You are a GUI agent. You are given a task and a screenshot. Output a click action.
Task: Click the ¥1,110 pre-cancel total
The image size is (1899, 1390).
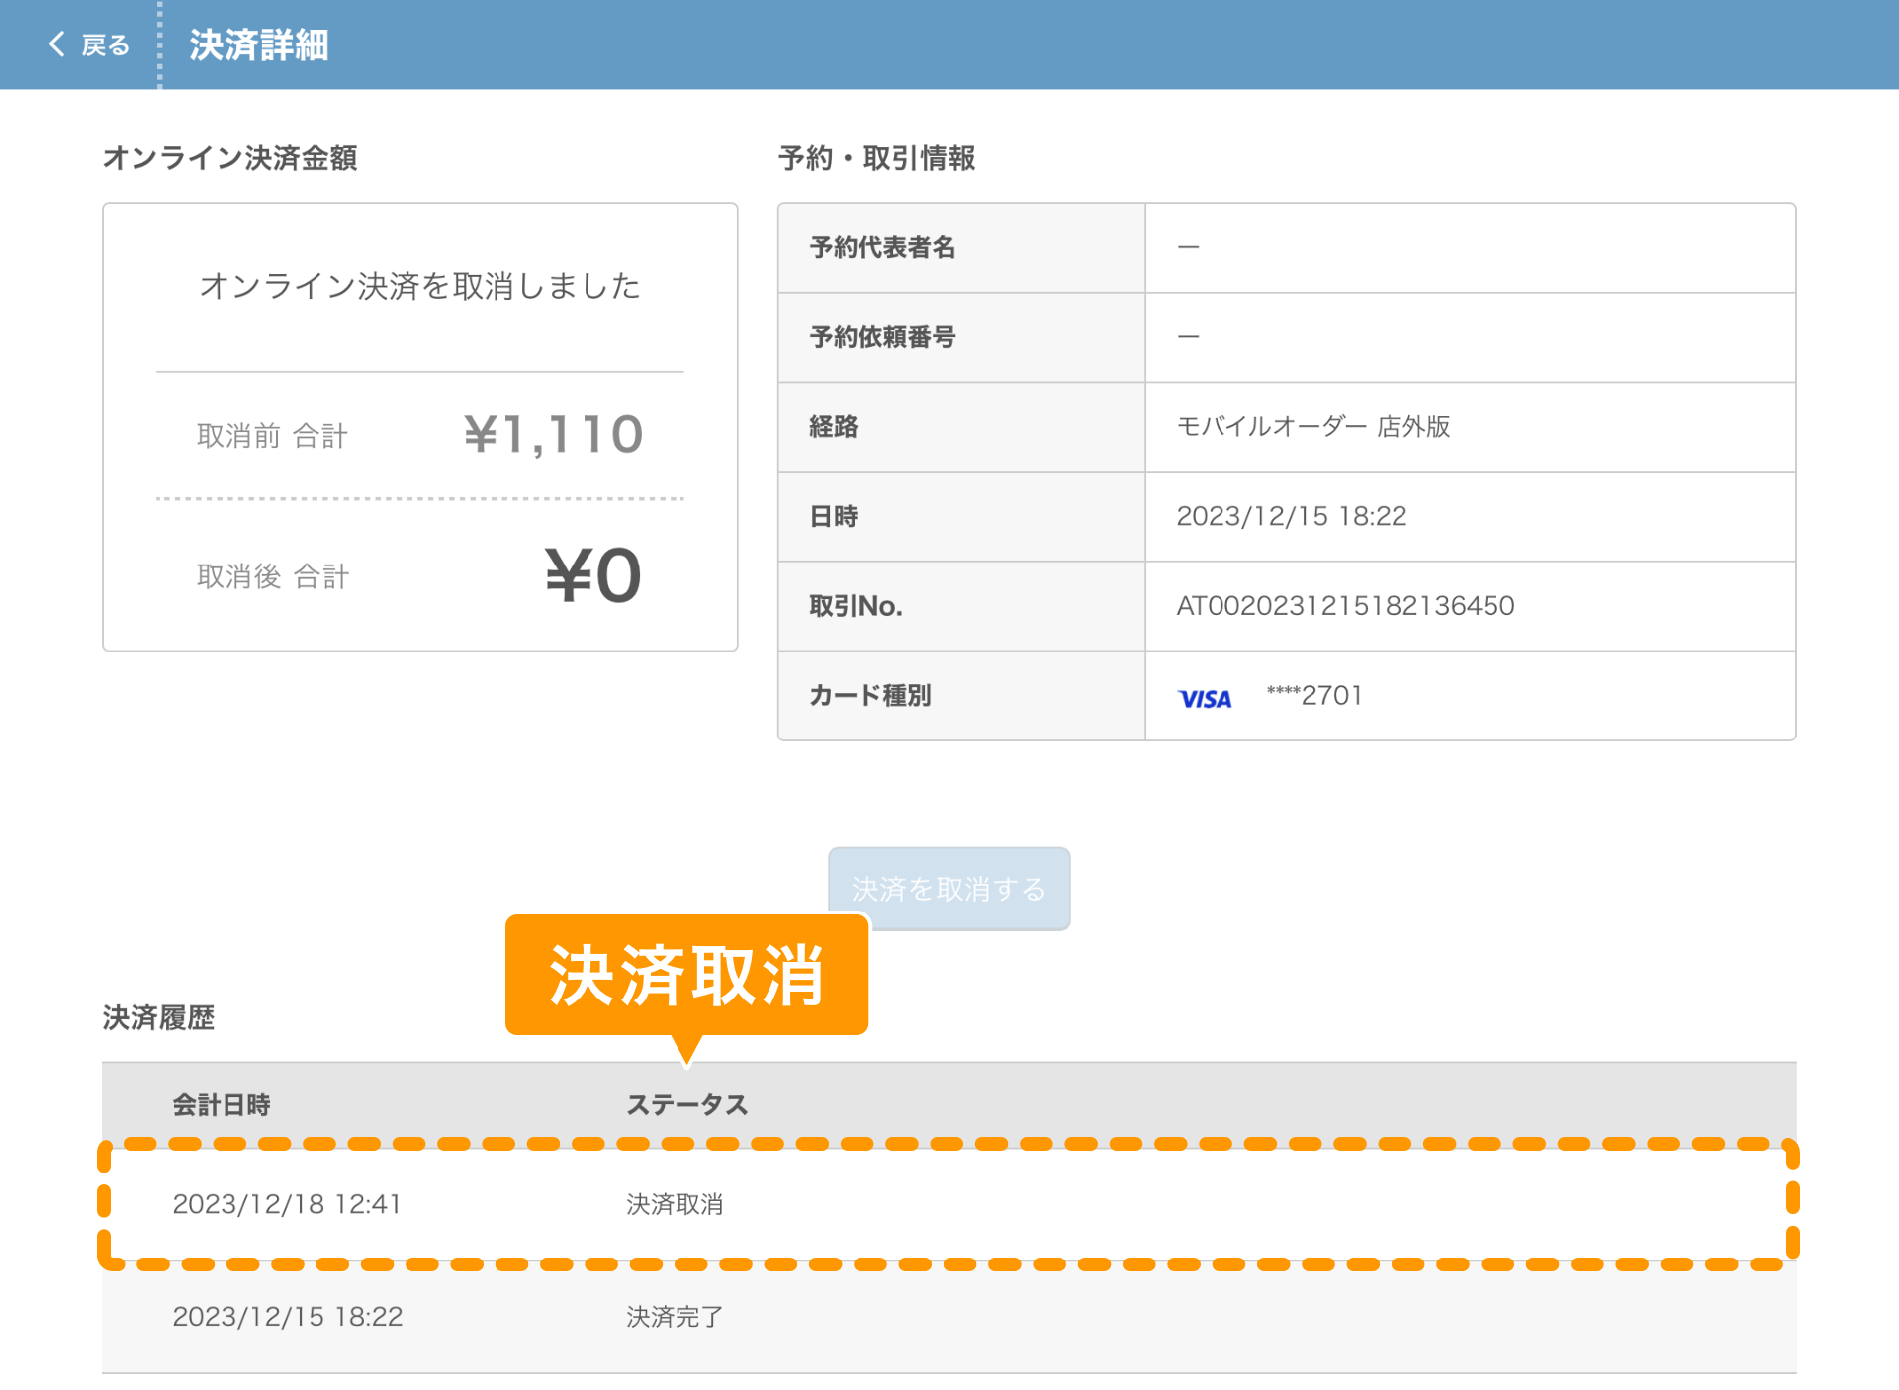coord(553,434)
